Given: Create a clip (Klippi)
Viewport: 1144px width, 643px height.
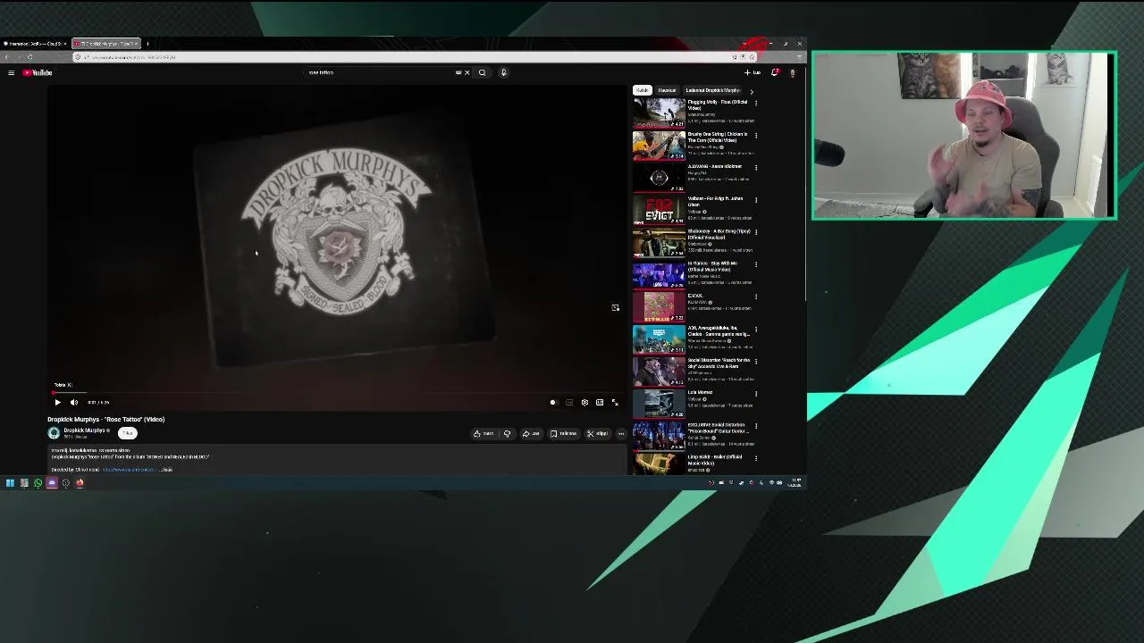Looking at the screenshot, I should click(x=598, y=434).
